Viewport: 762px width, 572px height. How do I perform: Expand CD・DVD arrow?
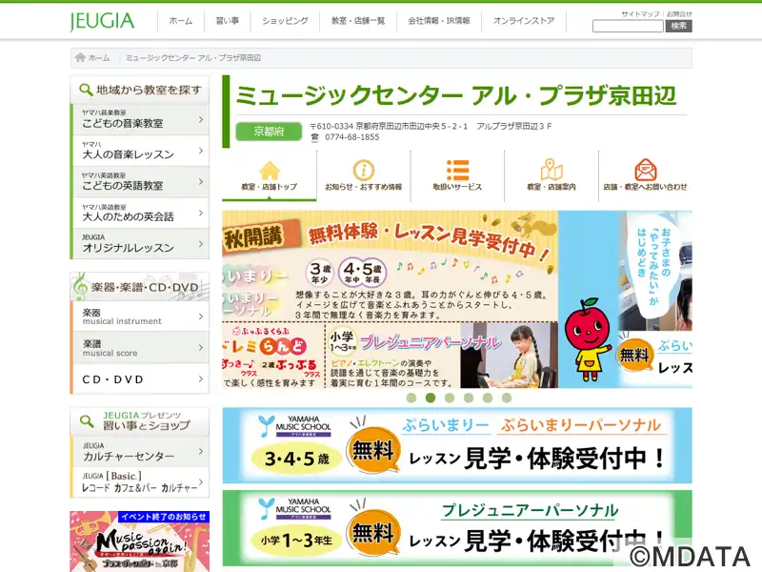[201, 378]
